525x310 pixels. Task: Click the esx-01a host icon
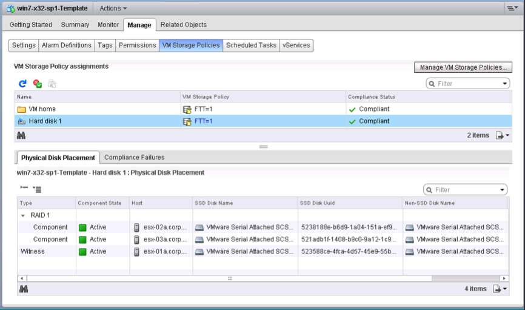pyautogui.click(x=136, y=252)
